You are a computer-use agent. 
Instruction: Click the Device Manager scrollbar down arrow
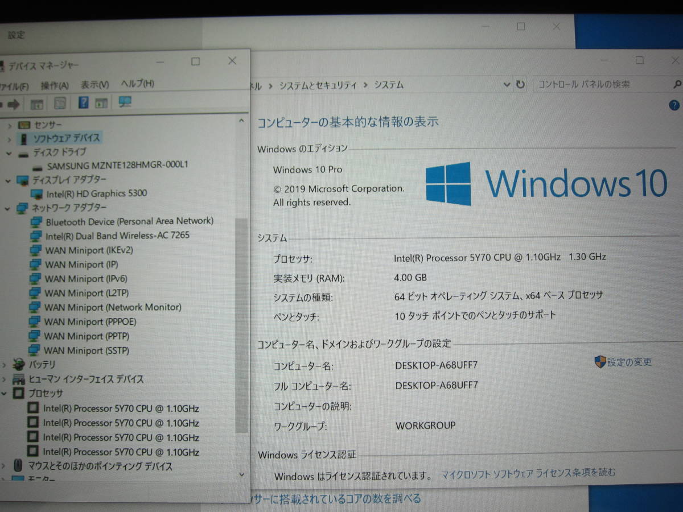pyautogui.click(x=241, y=474)
